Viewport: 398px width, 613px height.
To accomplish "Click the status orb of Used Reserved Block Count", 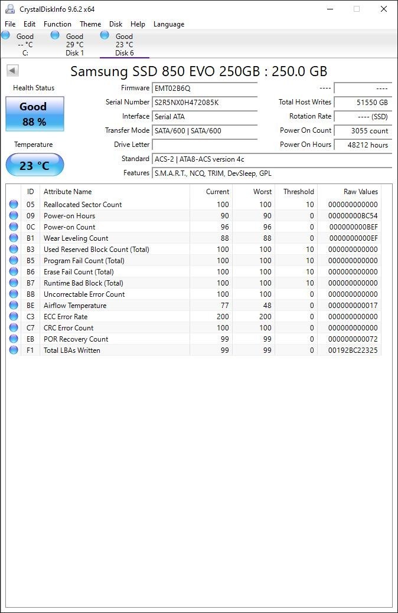I will click(x=14, y=249).
